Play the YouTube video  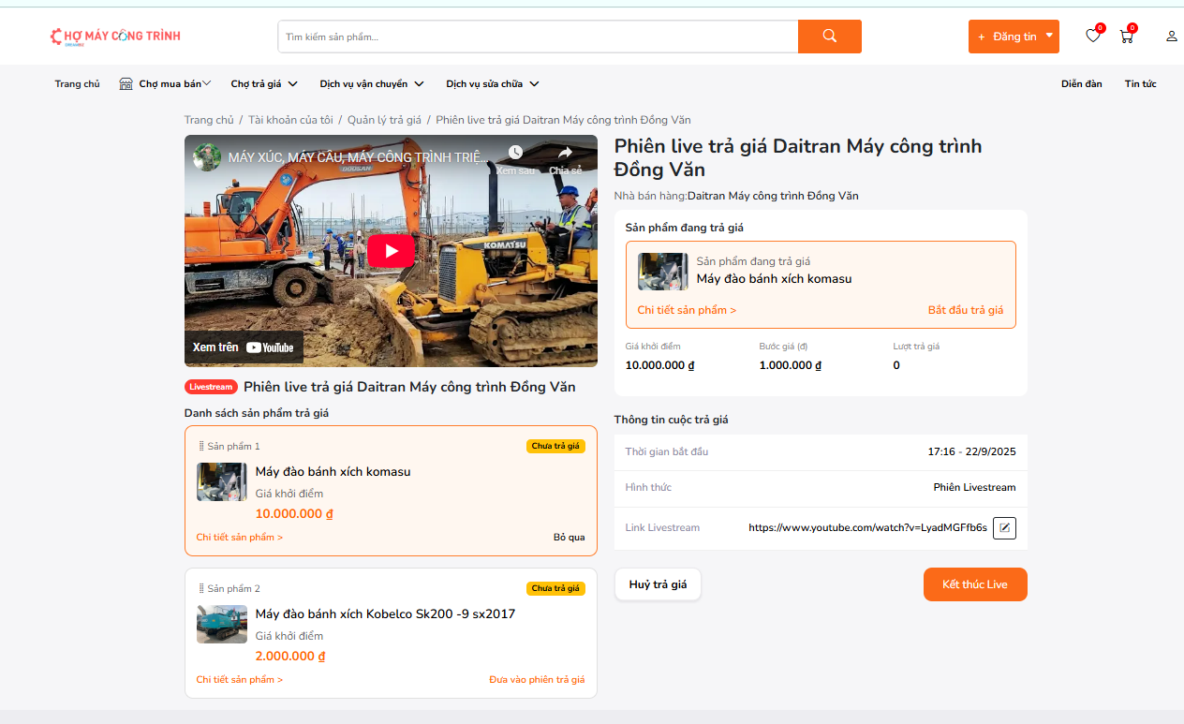tap(391, 251)
